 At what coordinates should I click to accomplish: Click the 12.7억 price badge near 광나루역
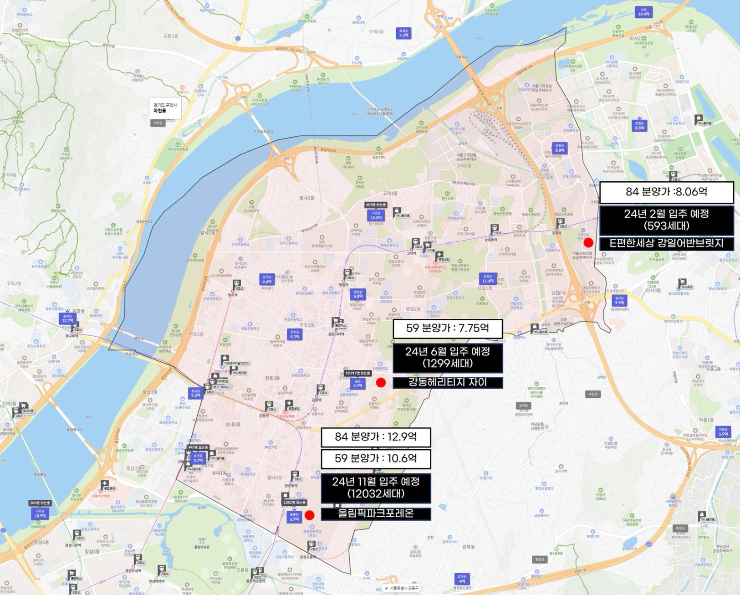point(68,318)
